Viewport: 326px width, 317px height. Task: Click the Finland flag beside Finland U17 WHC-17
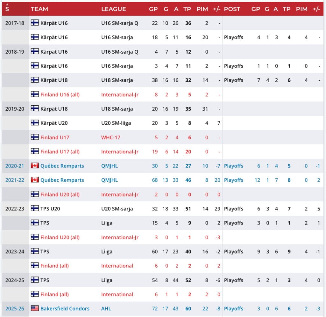[35, 137]
